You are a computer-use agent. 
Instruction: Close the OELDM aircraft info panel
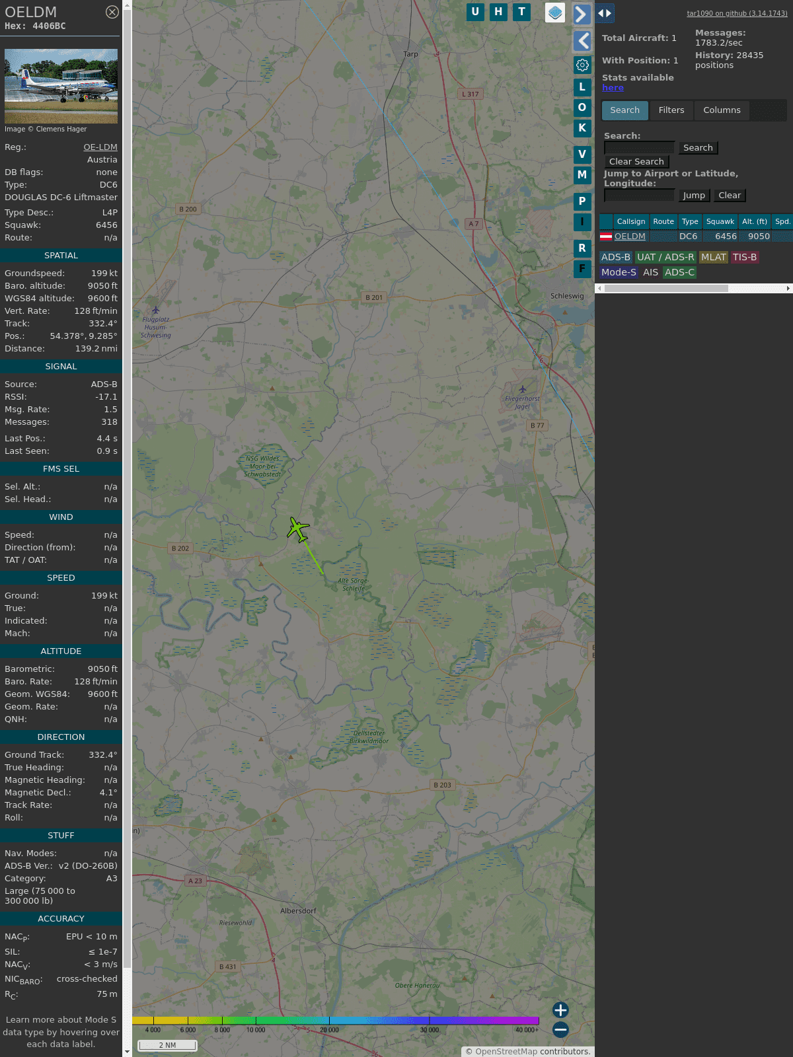(x=112, y=12)
